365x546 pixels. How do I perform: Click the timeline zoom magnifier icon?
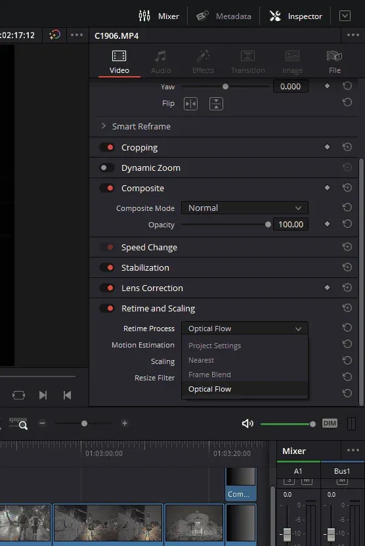(18, 423)
